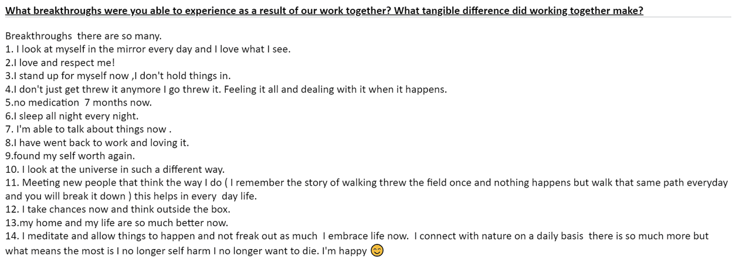This screenshot has height=266, width=736.
Task: Click item 10 about looking at the universe
Action: coord(115,169)
